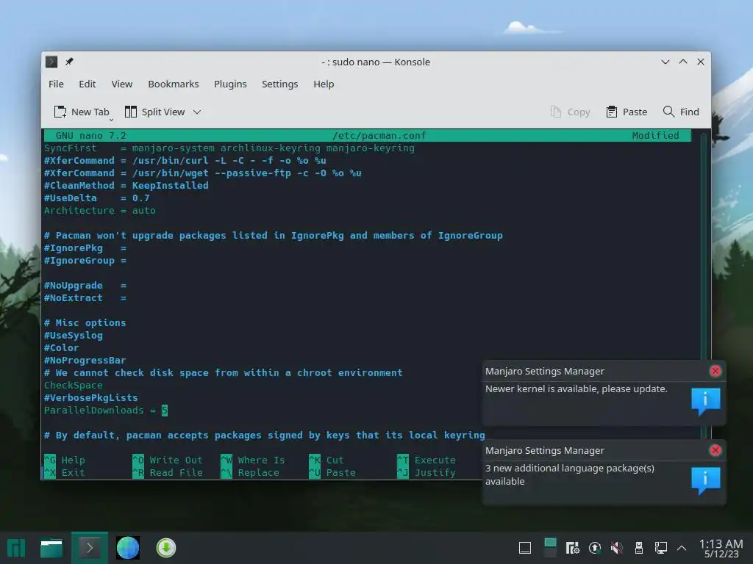Open the Settings menu
This screenshot has width=753, height=564.
coord(279,84)
